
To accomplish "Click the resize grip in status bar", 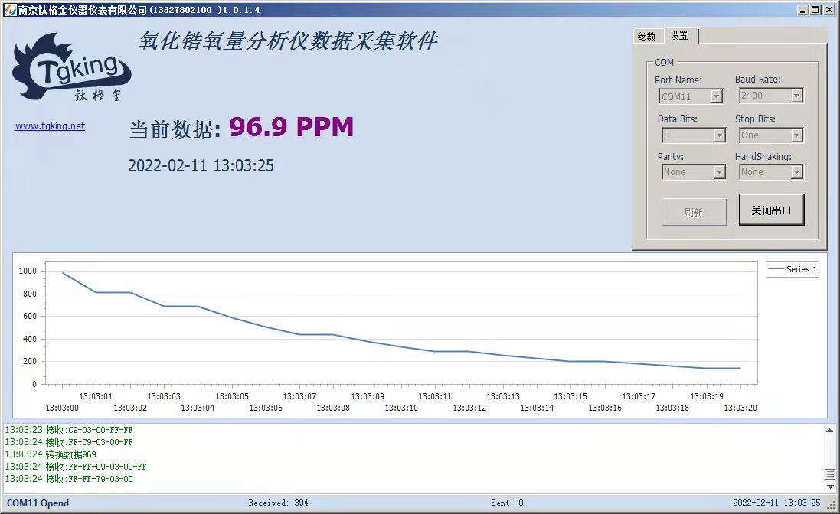I will tap(830, 504).
